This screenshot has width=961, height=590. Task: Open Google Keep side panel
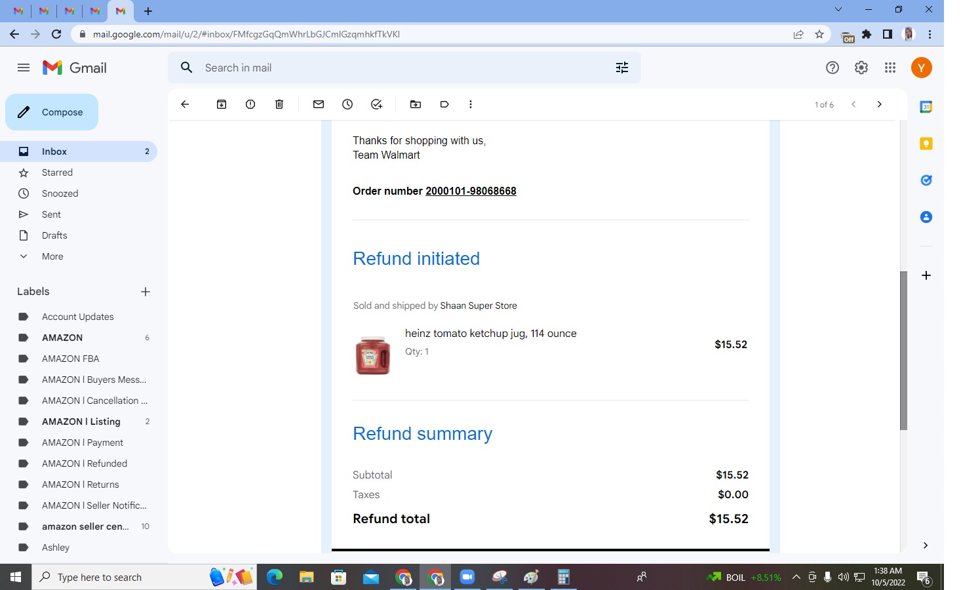[x=926, y=144]
